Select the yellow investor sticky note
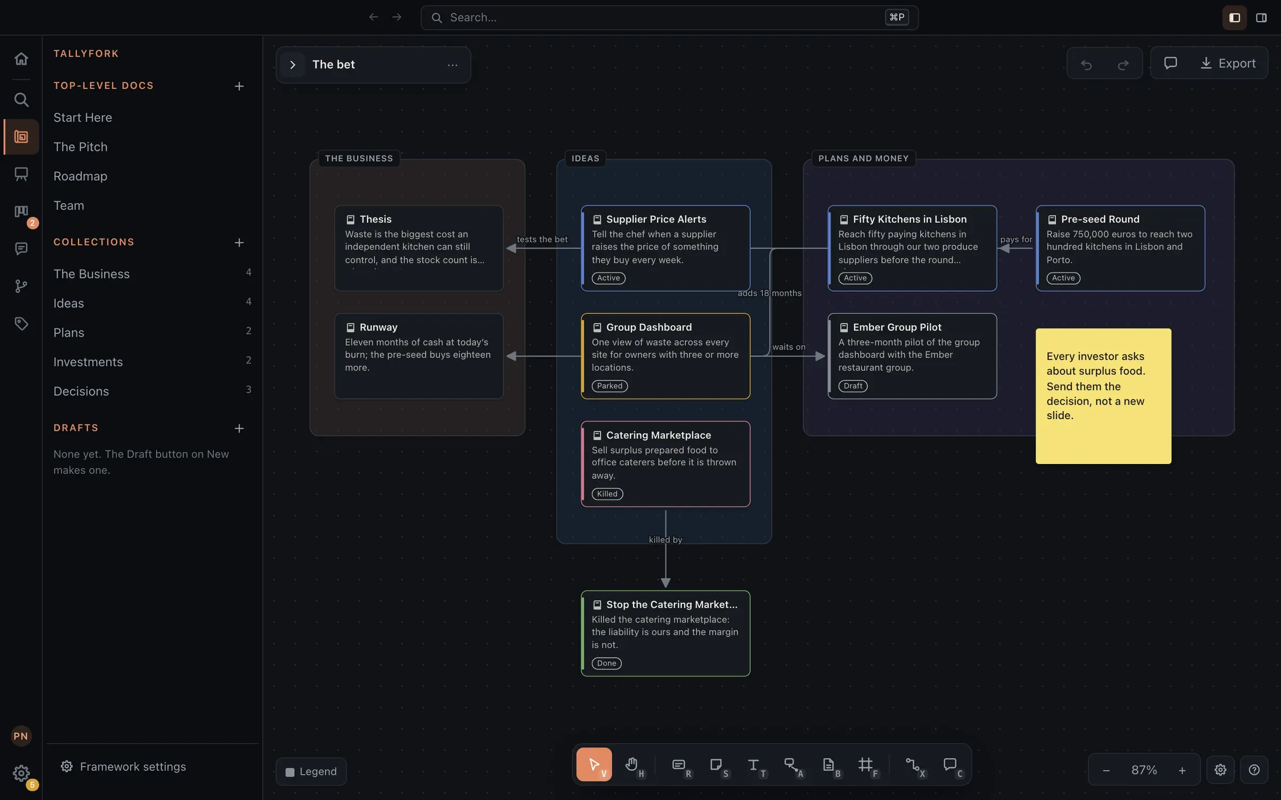Image resolution: width=1281 pixels, height=800 pixels. 1103,396
